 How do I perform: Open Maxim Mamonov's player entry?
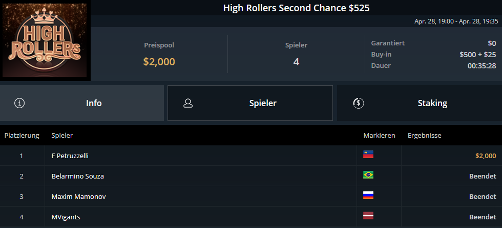[x=78, y=196]
